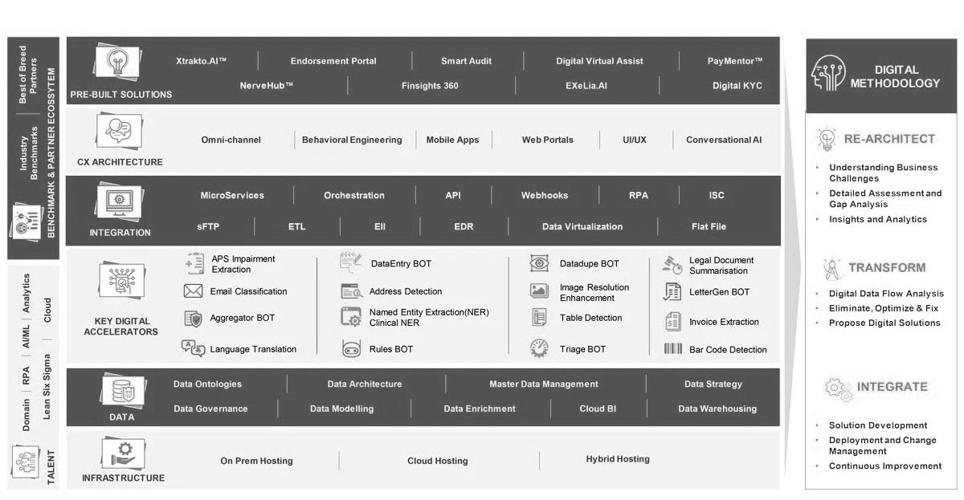Click the Integration monitor gear icon
The height and width of the screenshot is (500, 964).
(x=120, y=202)
